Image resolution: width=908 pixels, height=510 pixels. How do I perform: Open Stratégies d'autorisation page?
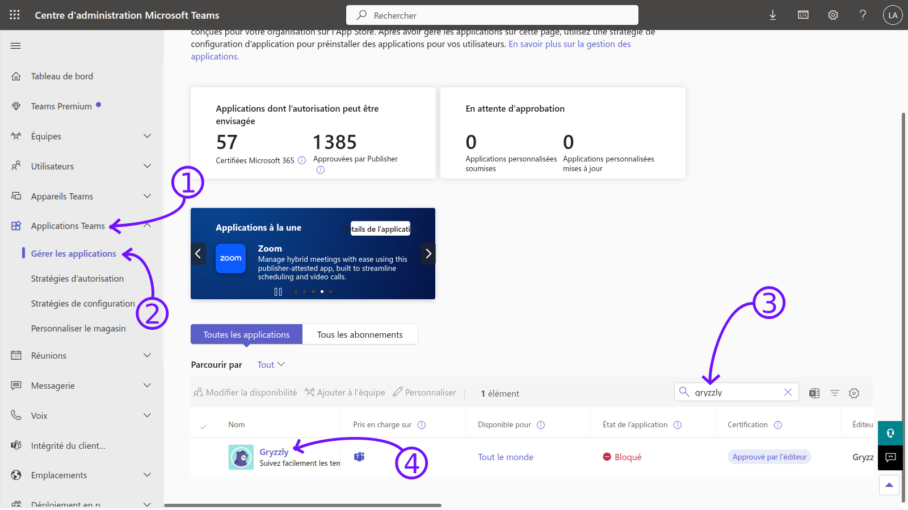click(x=77, y=278)
